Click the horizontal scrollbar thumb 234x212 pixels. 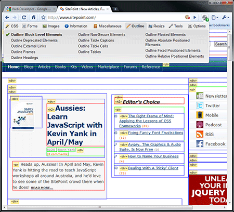click(x=99, y=207)
